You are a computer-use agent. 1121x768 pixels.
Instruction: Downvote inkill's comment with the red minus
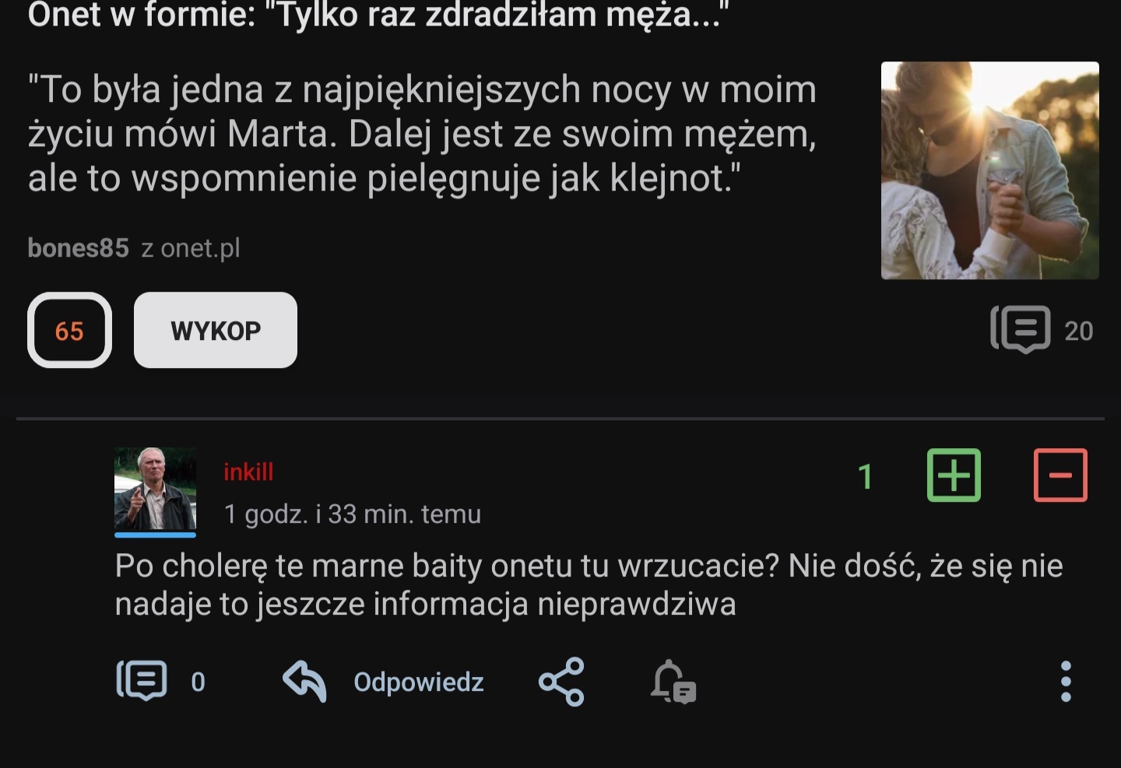1060,475
